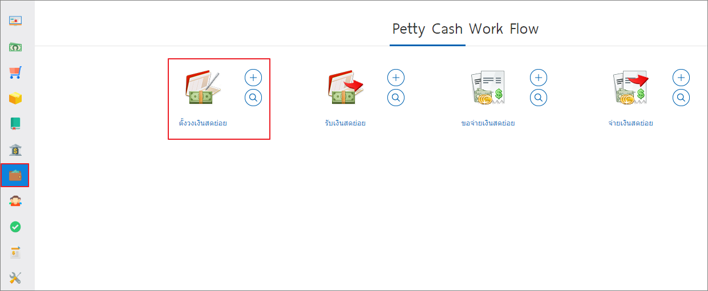Open the wrench and screwdriver settings module
The height and width of the screenshot is (291, 708).
[15, 278]
